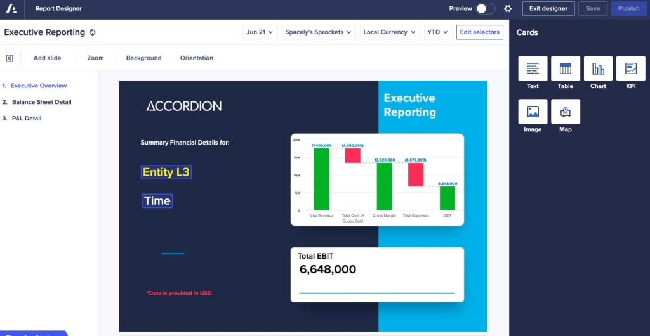This screenshot has width=650, height=336.
Task: Click the Data is provided in USD note
Action: pos(180,294)
